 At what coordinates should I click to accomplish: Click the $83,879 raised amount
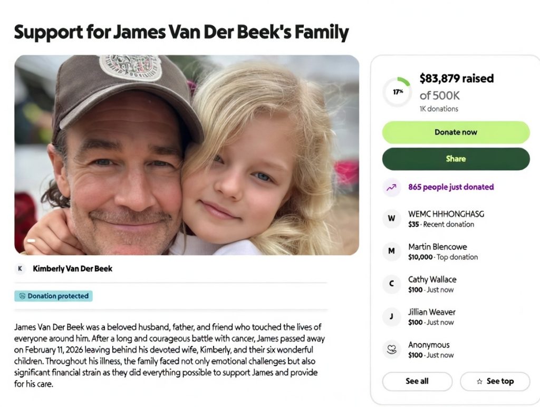[x=456, y=79]
